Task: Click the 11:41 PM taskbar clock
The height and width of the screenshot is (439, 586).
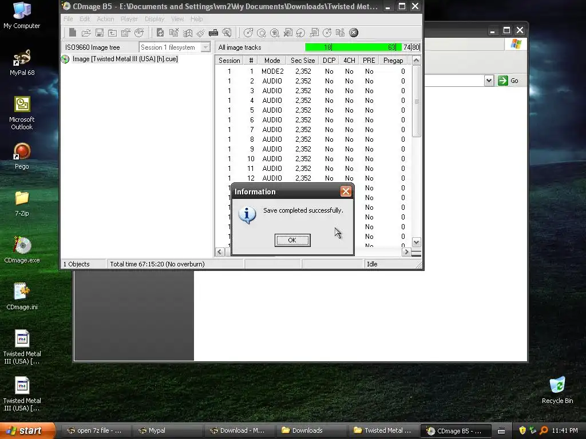Action: pyautogui.click(x=565, y=430)
